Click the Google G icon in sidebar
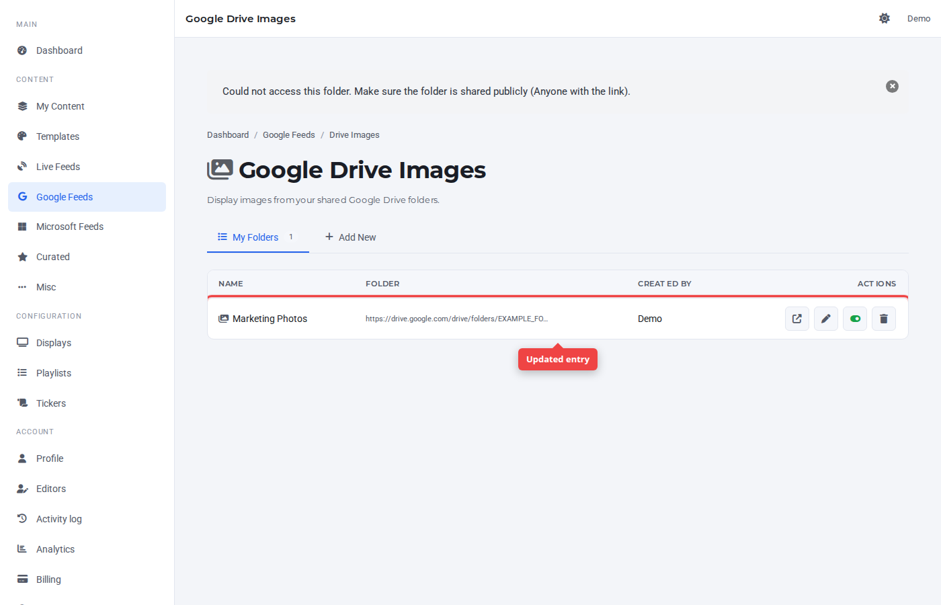The height and width of the screenshot is (605, 941). point(22,197)
